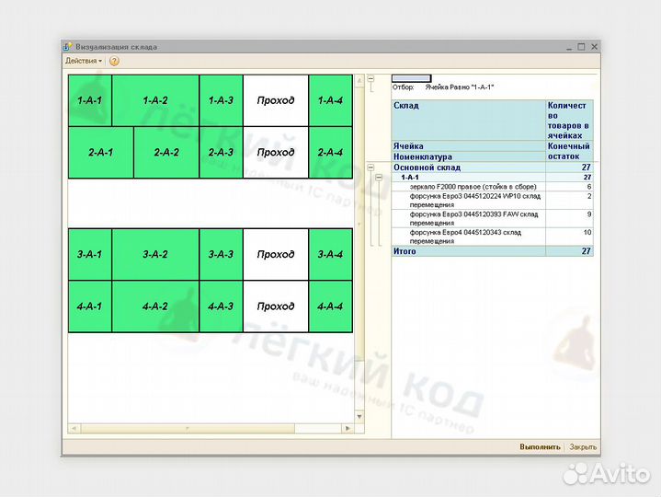661x497 pixels.
Task: Select warehouse cell 1-А-1
Action: 89,100
